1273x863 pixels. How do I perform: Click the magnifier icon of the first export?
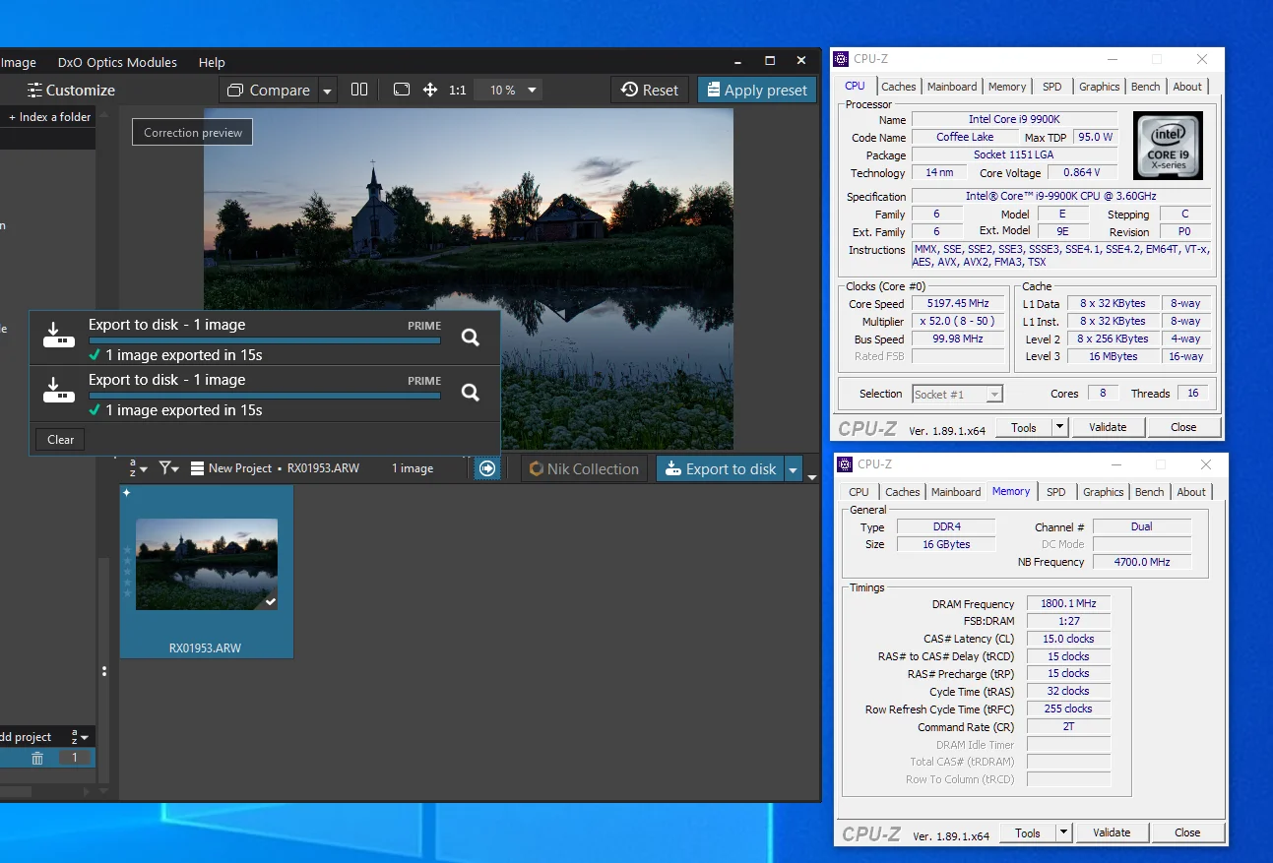[x=471, y=338]
